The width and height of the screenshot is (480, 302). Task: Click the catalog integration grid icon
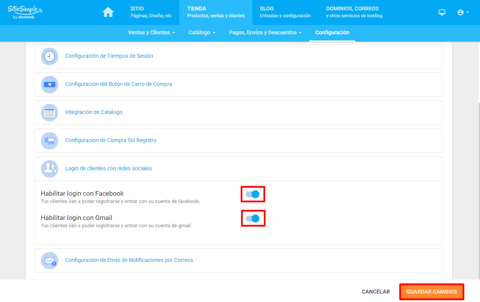(x=49, y=112)
